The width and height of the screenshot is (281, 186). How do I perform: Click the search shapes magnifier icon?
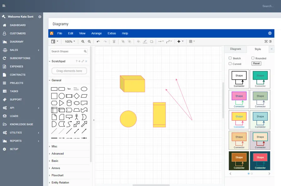click(x=85, y=51)
